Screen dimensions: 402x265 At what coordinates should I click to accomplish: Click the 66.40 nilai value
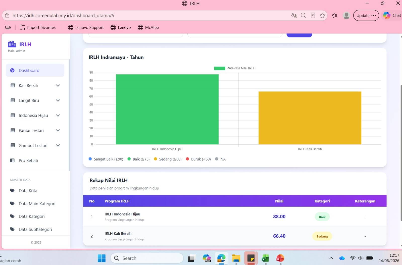[279, 236]
